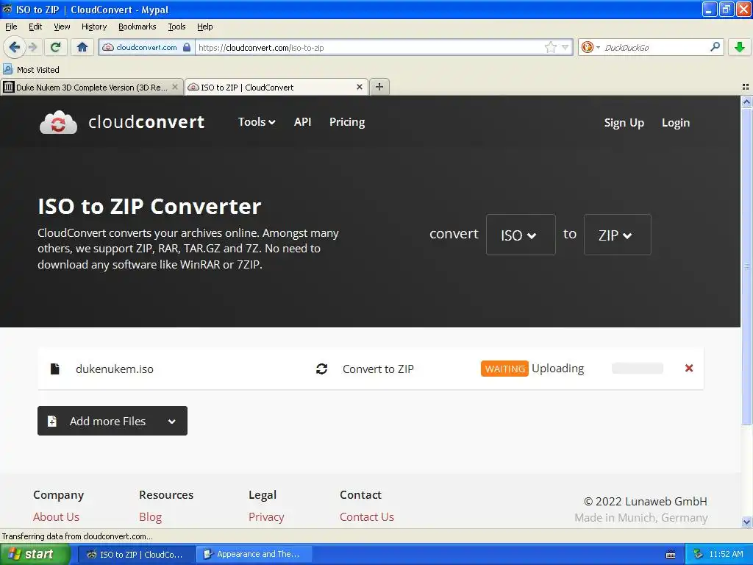Image resolution: width=753 pixels, height=565 pixels.
Task: Click the Convert to ZIP label
Action: (378, 369)
